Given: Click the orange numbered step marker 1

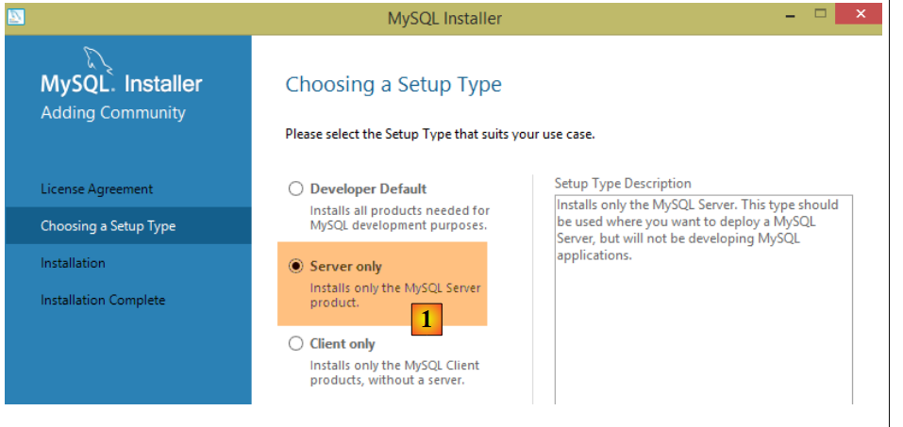Looking at the screenshot, I should point(426,320).
